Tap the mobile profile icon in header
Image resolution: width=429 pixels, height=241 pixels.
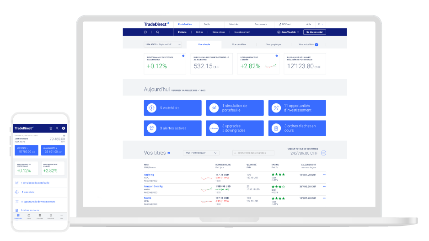click(64, 129)
